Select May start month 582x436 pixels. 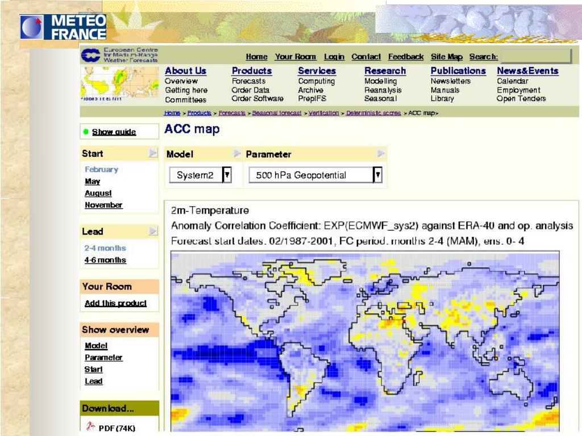coord(93,181)
